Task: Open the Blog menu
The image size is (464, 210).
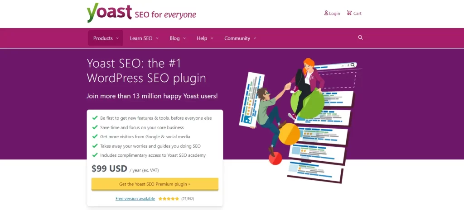Action: point(178,38)
